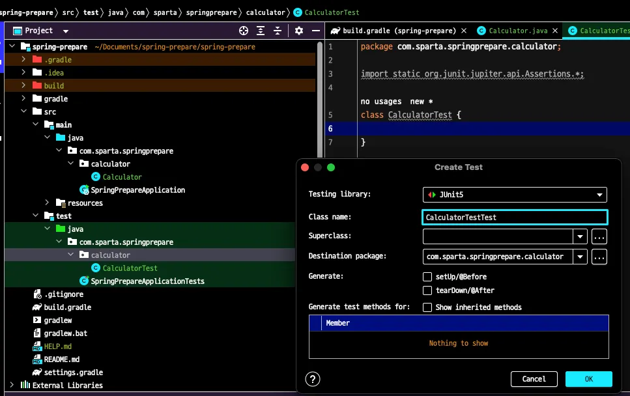Click the help question mark icon
Viewport: 630px width, 396px height.
click(313, 379)
